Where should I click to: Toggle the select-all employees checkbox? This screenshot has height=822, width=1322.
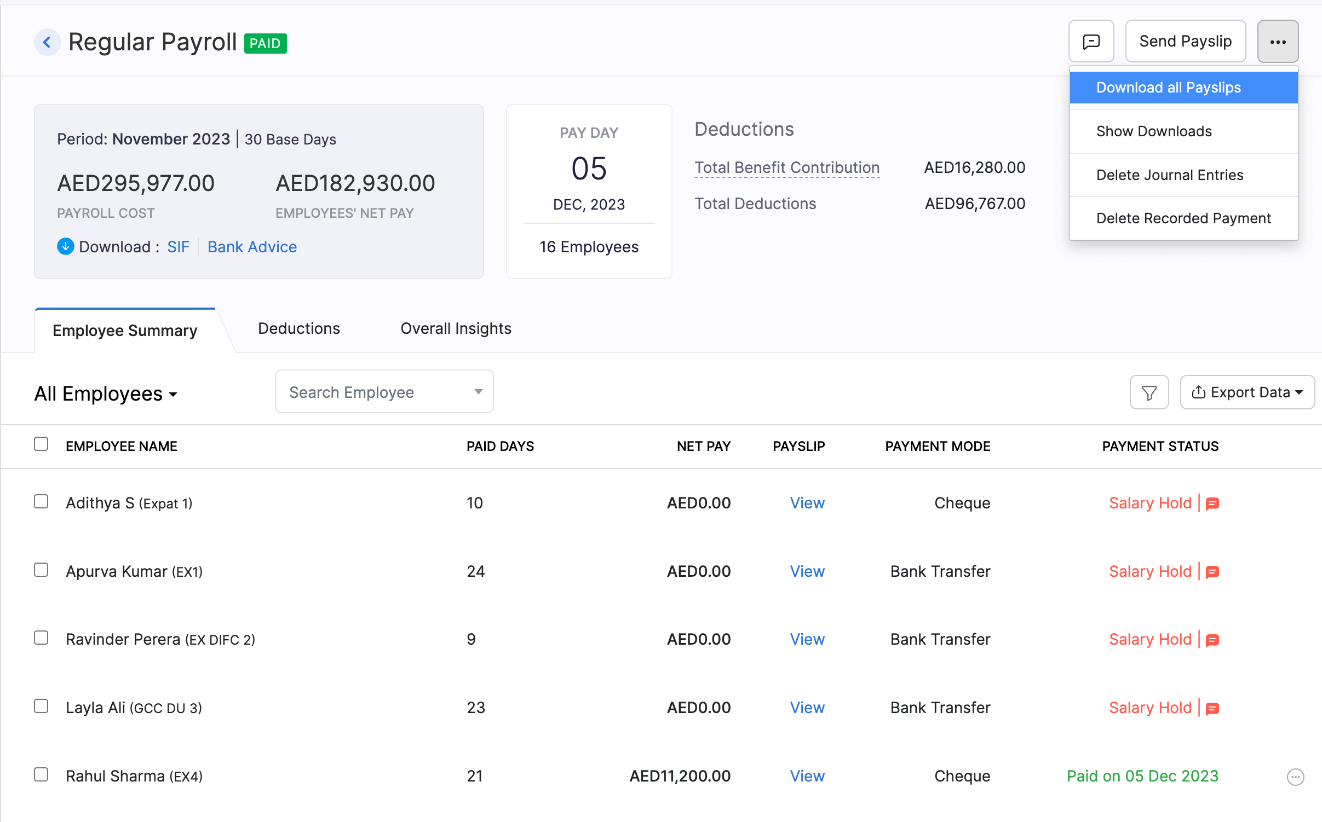point(41,444)
